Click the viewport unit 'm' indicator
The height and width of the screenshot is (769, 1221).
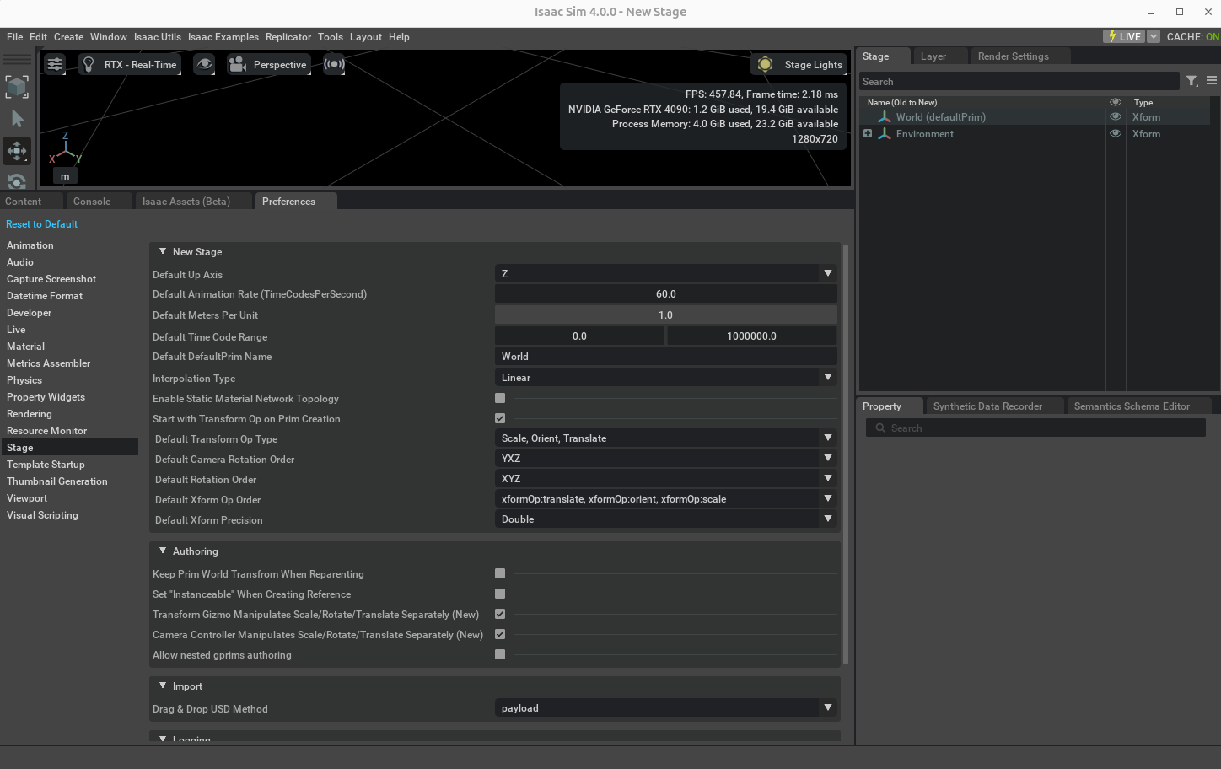(x=65, y=176)
